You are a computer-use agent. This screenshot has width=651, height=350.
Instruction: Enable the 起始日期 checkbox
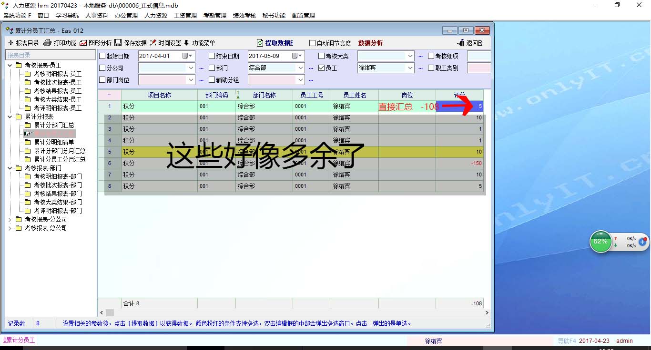pyautogui.click(x=102, y=56)
